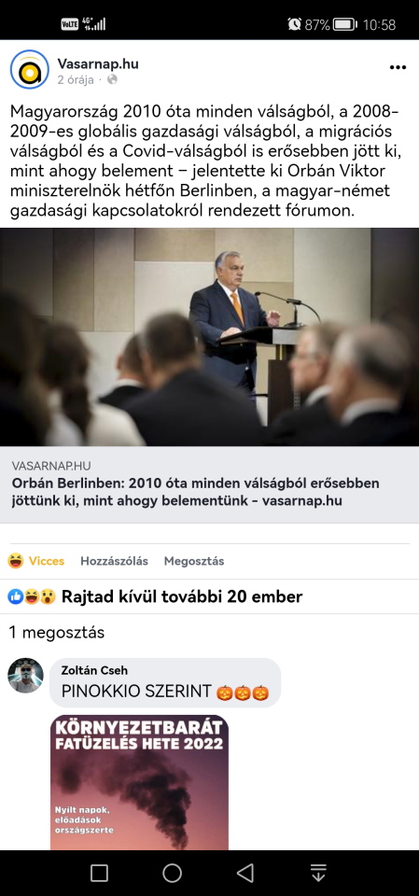The image size is (419, 896).
Task: Tap the Vasarnap.hu page profile logo
Action: (30, 69)
